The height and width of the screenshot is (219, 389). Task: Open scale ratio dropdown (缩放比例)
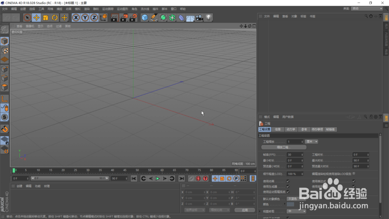pos(219,210)
